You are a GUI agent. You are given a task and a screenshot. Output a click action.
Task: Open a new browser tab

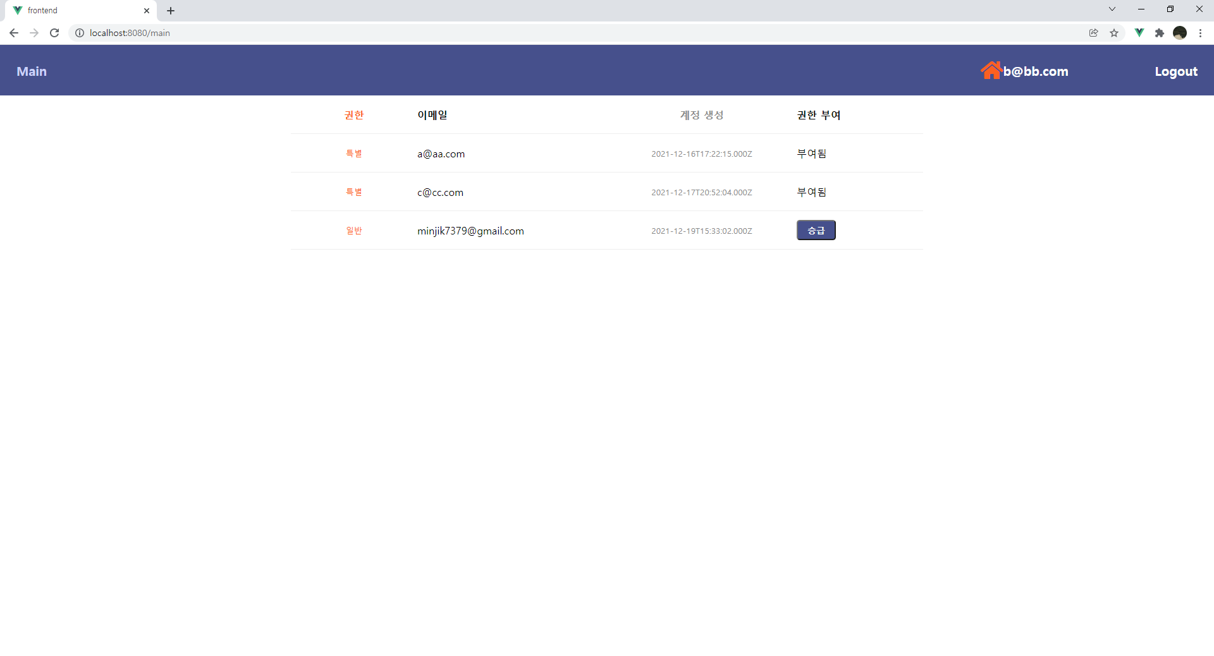[x=170, y=10]
